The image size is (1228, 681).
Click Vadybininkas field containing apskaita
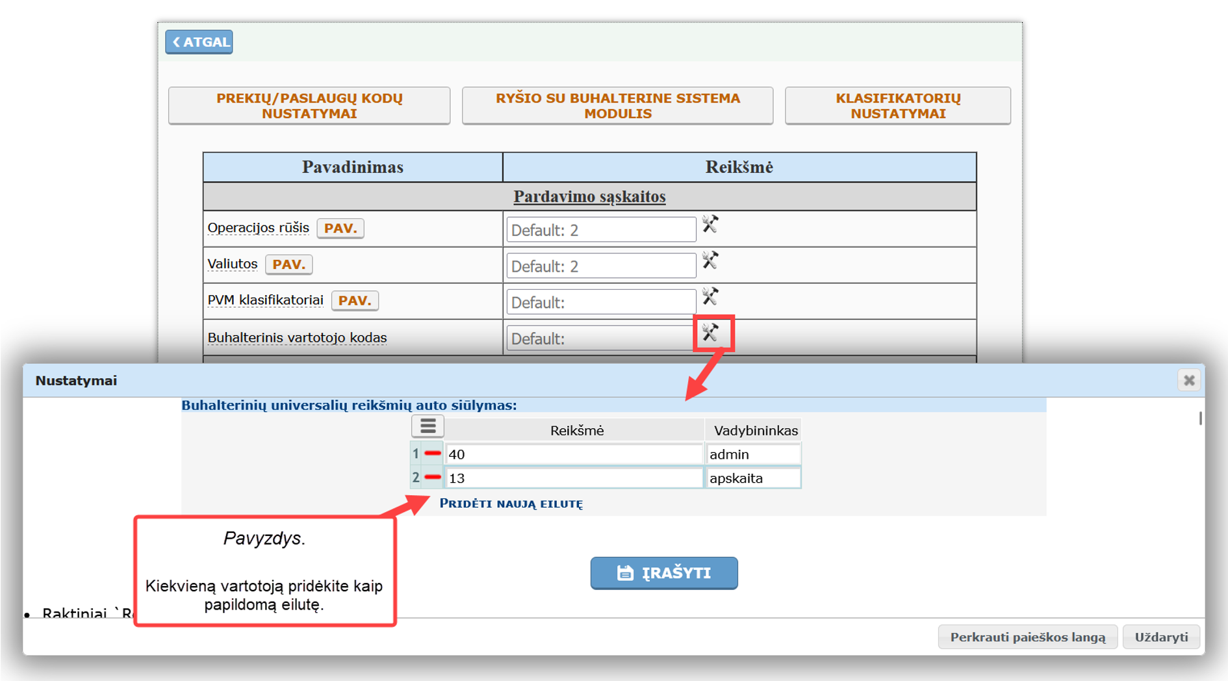pyautogui.click(x=754, y=478)
